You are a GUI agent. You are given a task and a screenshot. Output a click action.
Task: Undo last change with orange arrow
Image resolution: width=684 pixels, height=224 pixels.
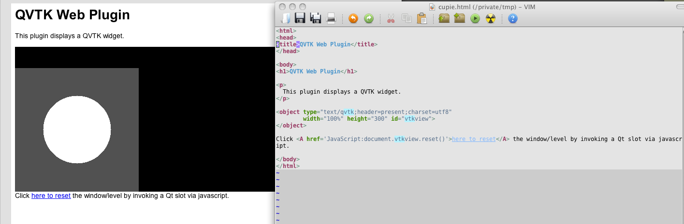click(353, 18)
